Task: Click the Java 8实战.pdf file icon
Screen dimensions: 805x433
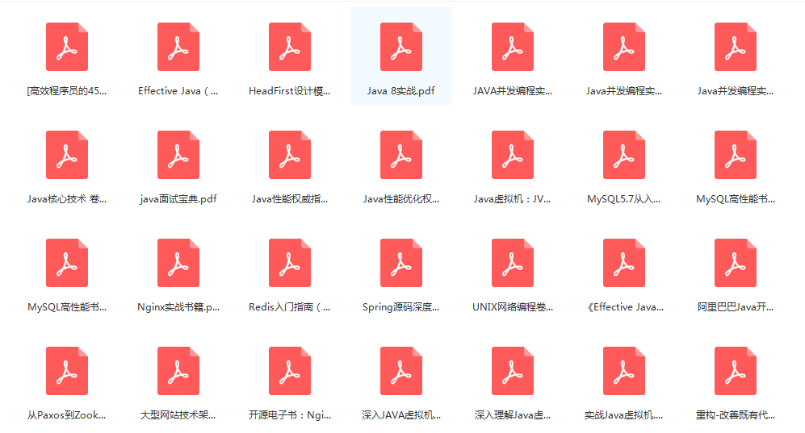Action: click(x=401, y=47)
